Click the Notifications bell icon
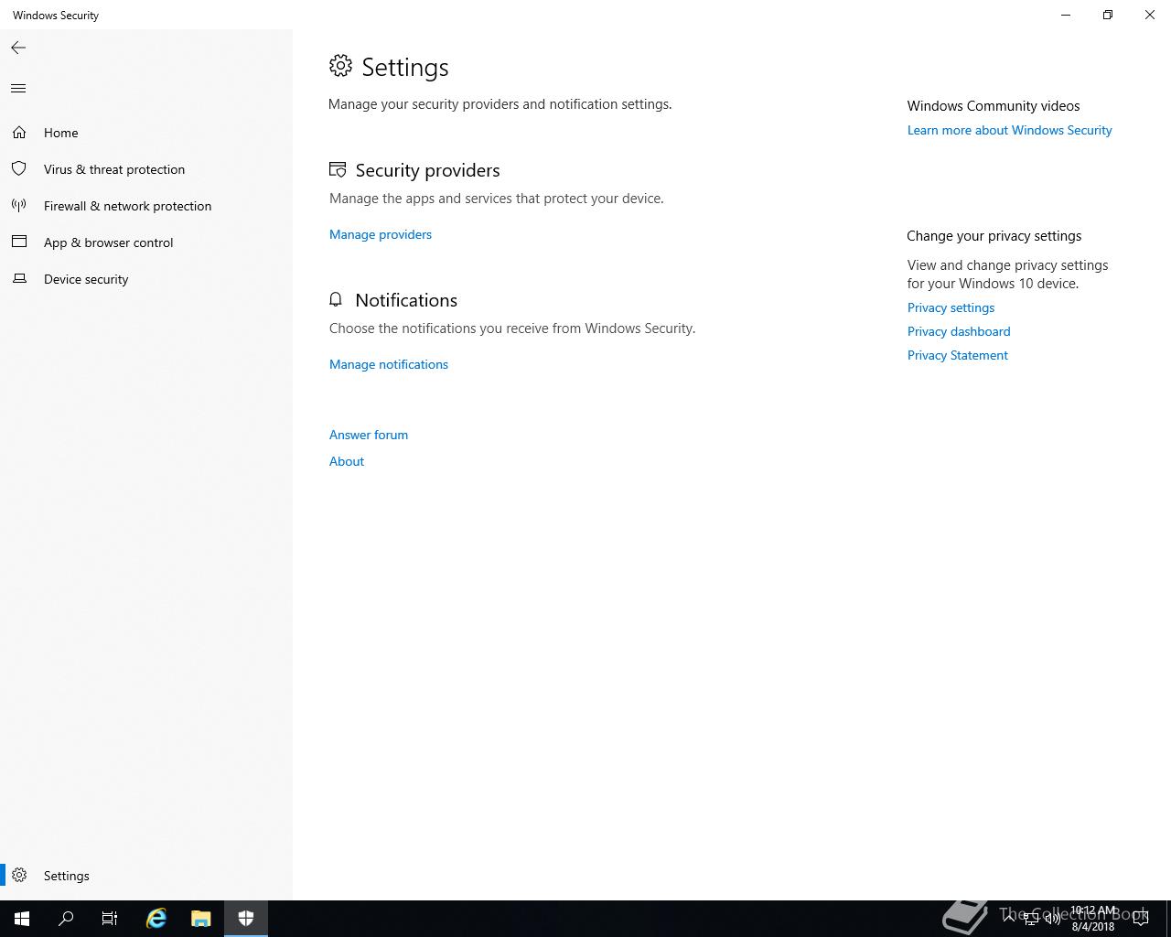 (x=336, y=300)
